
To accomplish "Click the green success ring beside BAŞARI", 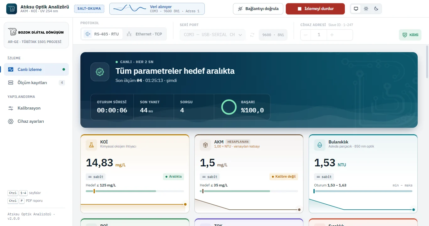I will click(x=229, y=107).
